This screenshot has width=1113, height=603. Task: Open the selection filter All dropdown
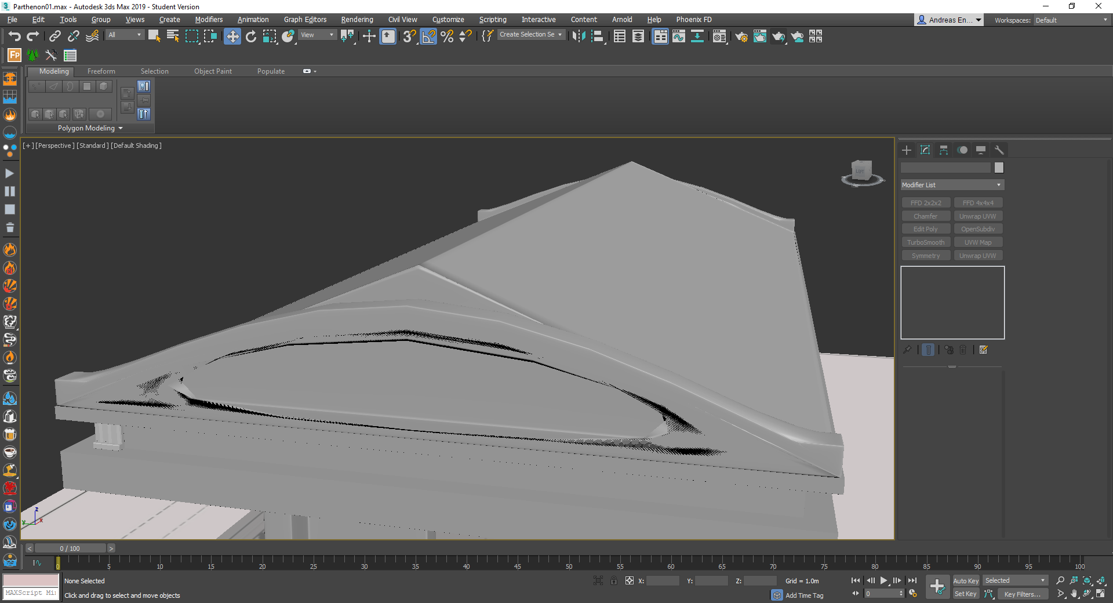coord(123,35)
